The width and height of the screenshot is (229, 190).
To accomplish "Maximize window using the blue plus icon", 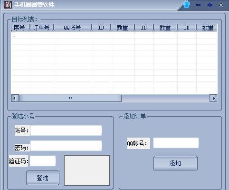I will 210,5.
